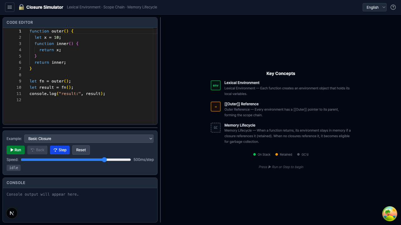
Task: Click the lock logo icon
Action: [x=21, y=7]
